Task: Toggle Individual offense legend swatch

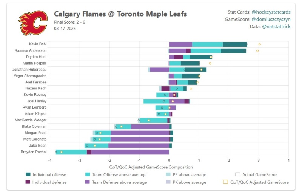Action: 28,175
